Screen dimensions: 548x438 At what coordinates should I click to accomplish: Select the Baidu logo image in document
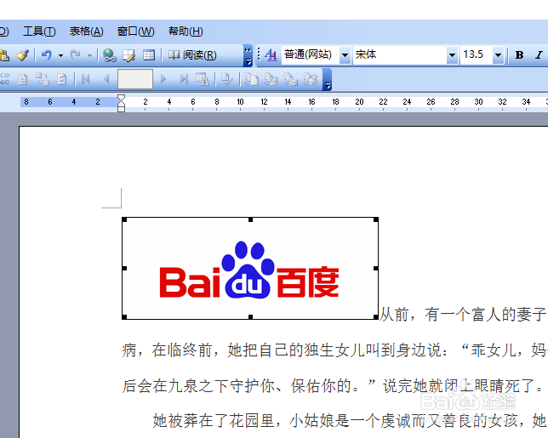coord(250,268)
